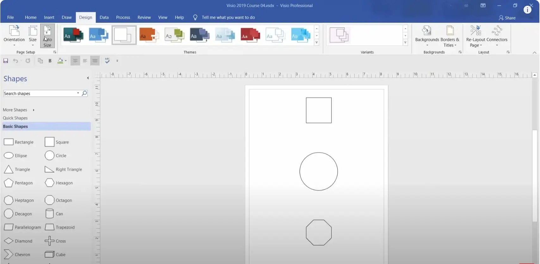This screenshot has width=540, height=264.
Task: Pick the Hexagon shape from Basic Shapes
Action: click(49, 183)
